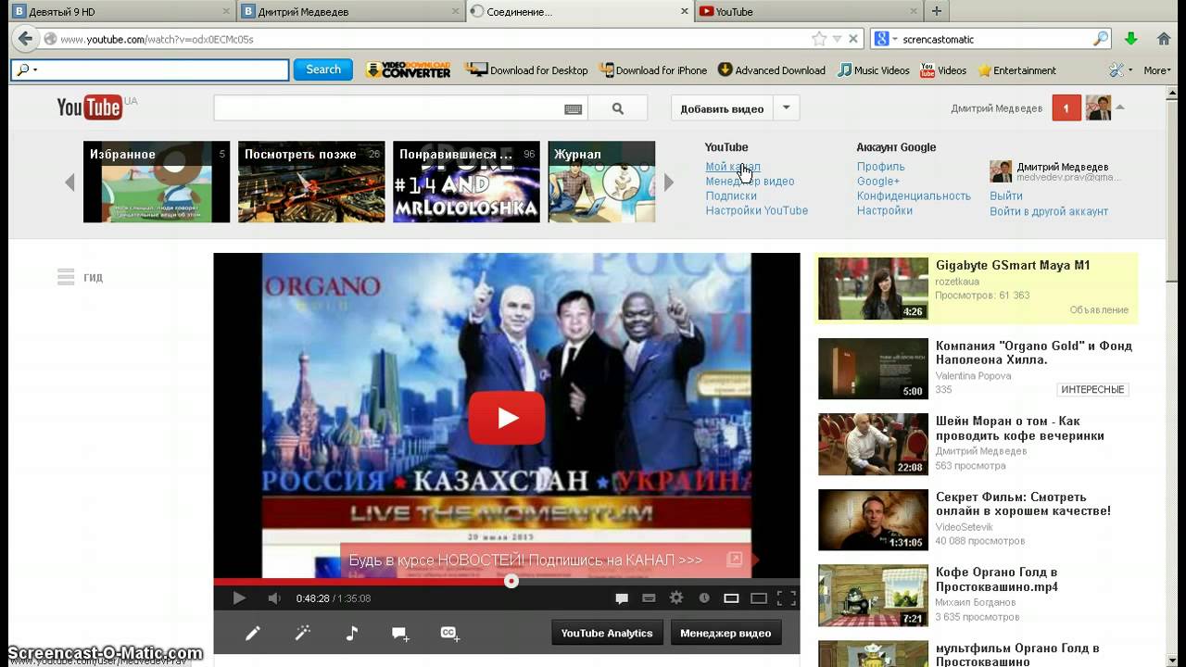Viewport: 1186px width, 667px height.
Task: Mute the video with speaker icon
Action: point(274,598)
